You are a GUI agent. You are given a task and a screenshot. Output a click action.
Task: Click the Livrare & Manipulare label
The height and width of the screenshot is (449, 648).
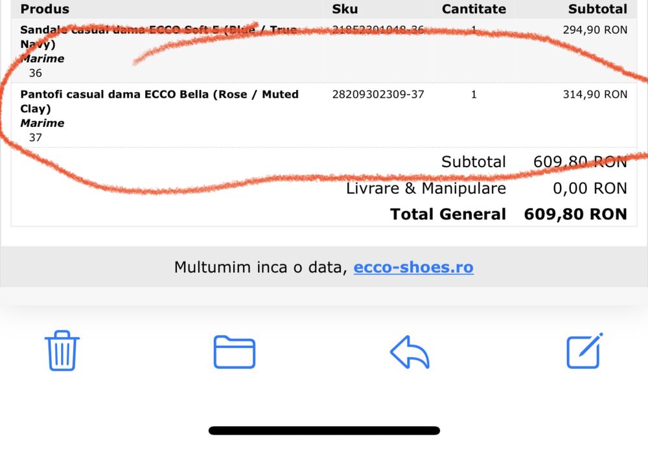pyautogui.click(x=426, y=189)
